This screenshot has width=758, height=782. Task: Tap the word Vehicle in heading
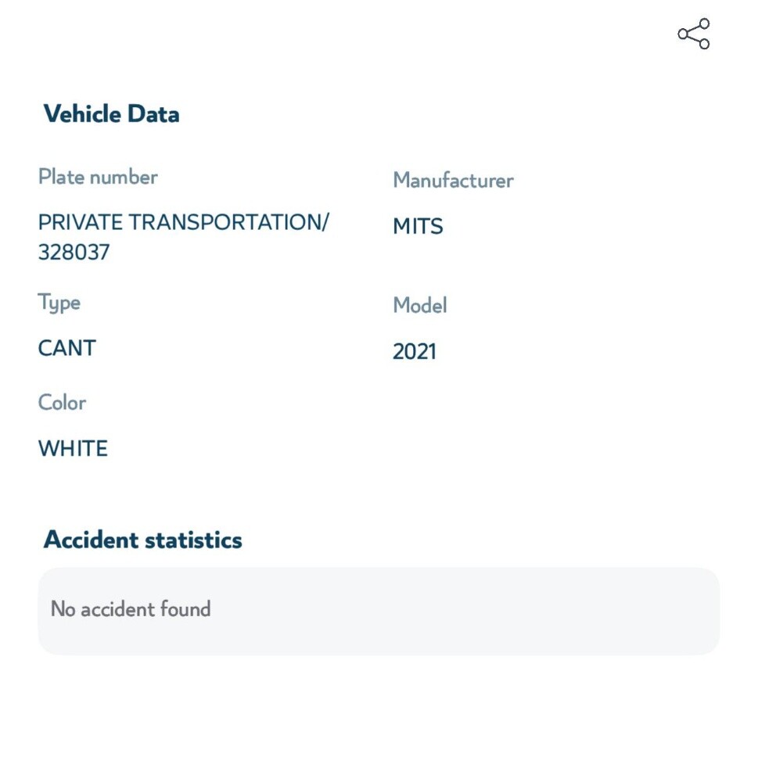pyautogui.click(x=82, y=113)
